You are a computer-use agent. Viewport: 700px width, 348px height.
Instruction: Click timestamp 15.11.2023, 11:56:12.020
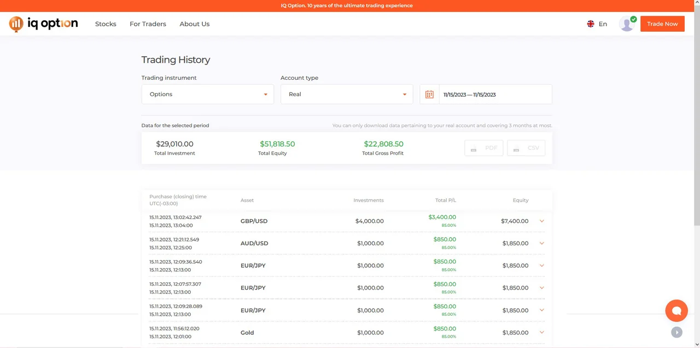pos(174,328)
